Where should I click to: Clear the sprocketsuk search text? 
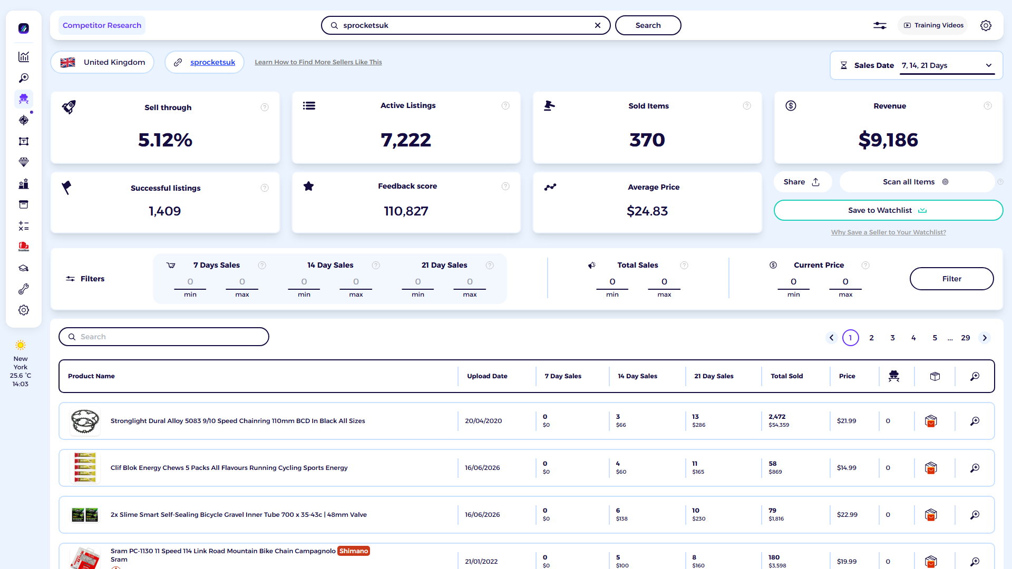click(598, 25)
